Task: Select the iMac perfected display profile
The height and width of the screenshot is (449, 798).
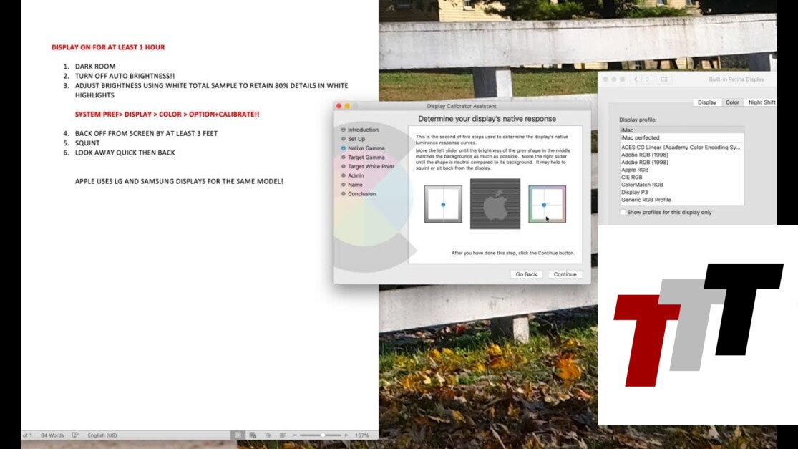Action: (x=640, y=137)
